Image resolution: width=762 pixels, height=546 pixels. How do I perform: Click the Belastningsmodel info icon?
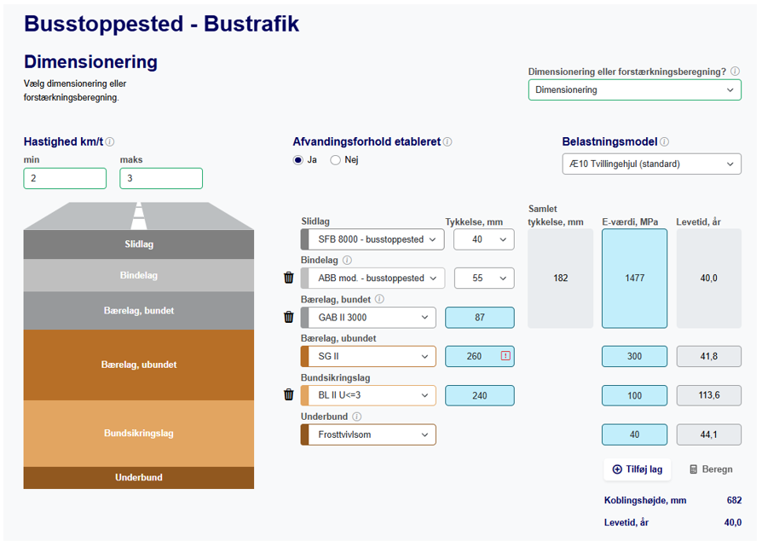coord(665,142)
